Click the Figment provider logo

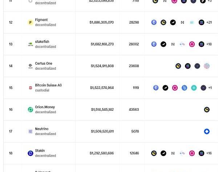[31, 22]
